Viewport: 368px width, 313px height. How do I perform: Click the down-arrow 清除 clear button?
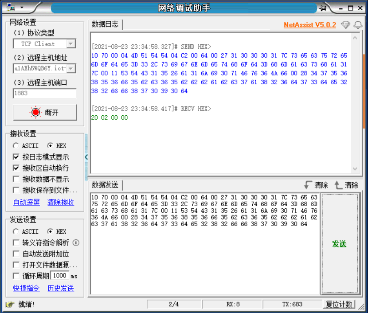coord(316,185)
